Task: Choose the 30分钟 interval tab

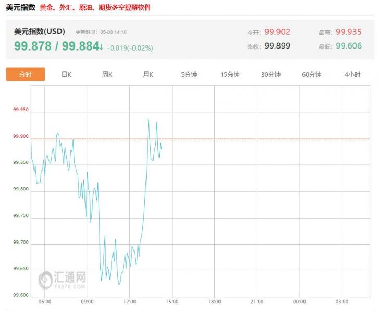Action: [271, 74]
